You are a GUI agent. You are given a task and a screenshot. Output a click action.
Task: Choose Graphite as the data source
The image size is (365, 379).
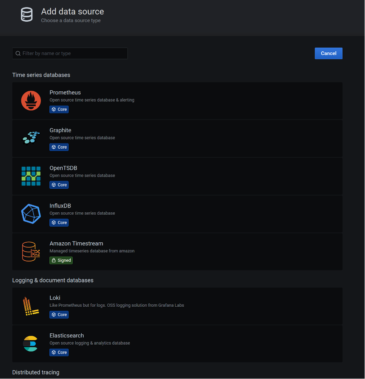(177, 139)
